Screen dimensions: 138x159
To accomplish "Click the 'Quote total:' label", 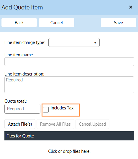I will pos(16,101).
